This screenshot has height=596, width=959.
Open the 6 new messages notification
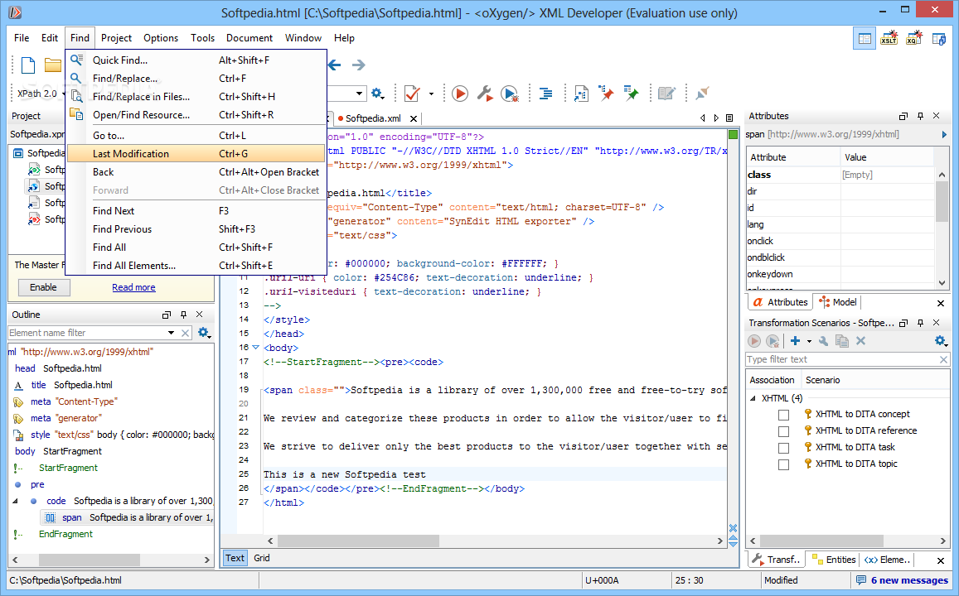click(x=902, y=580)
